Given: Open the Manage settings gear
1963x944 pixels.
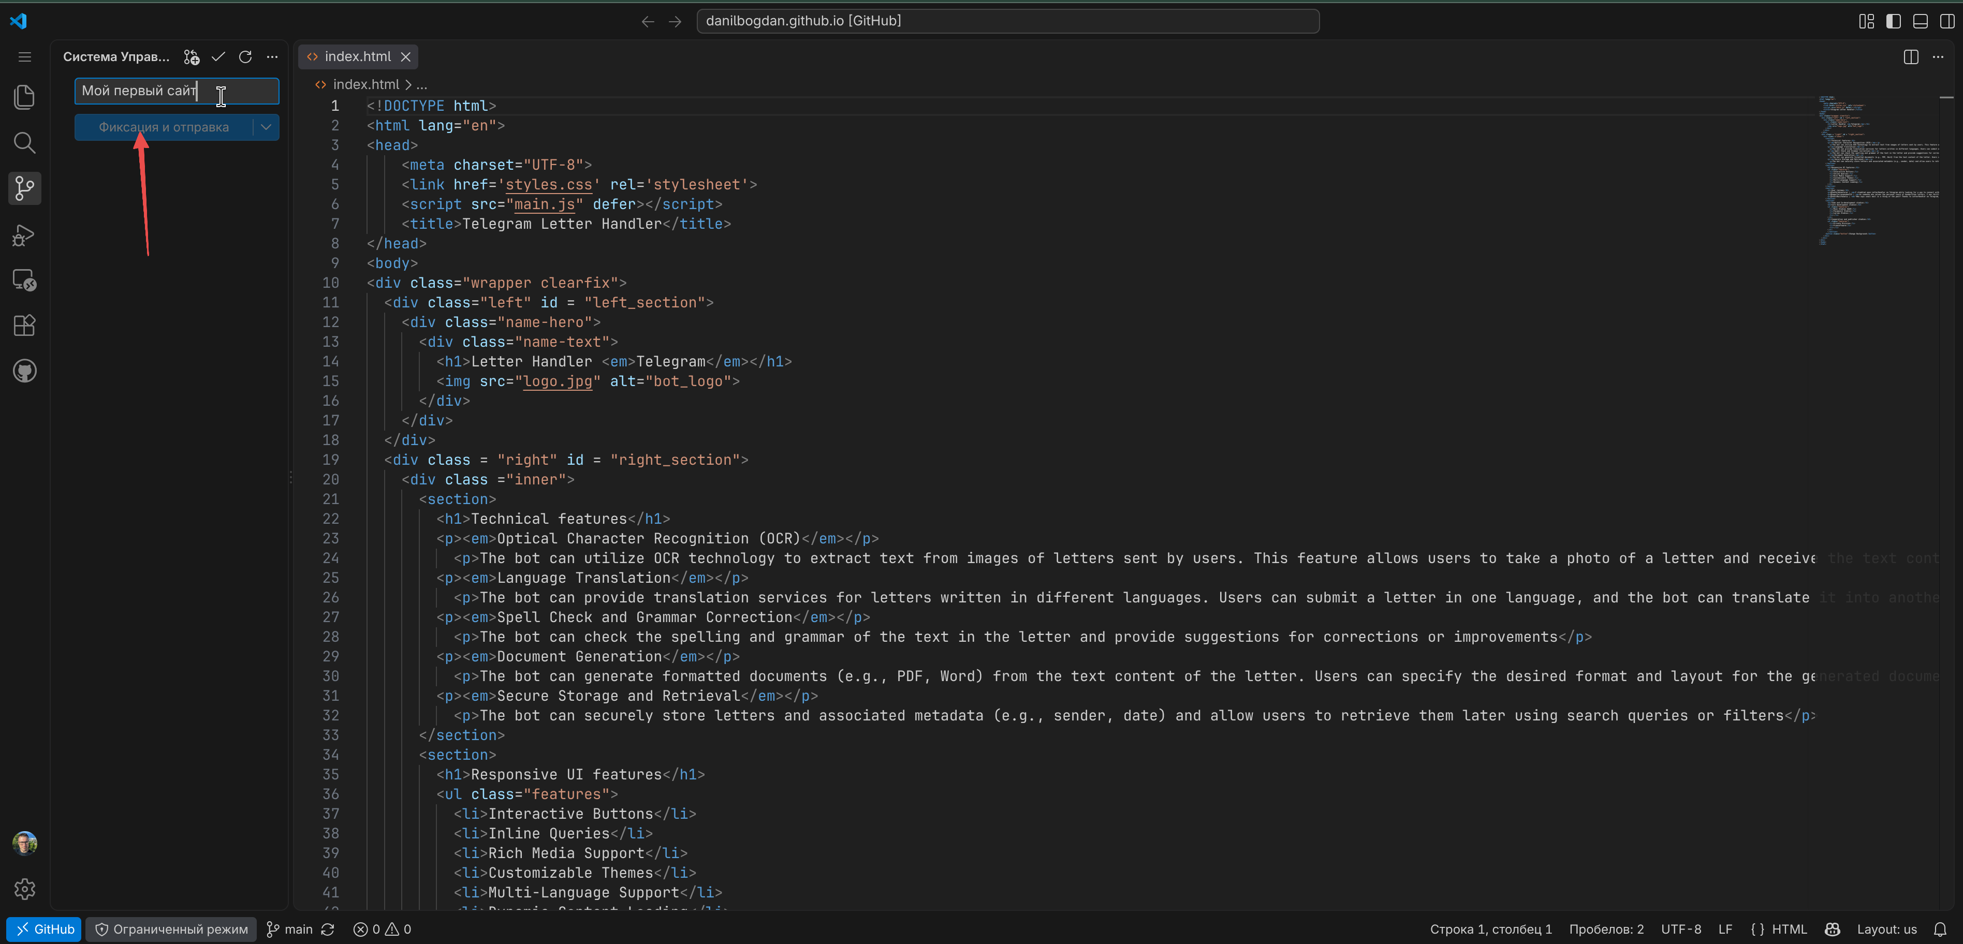Looking at the screenshot, I should [x=24, y=889].
